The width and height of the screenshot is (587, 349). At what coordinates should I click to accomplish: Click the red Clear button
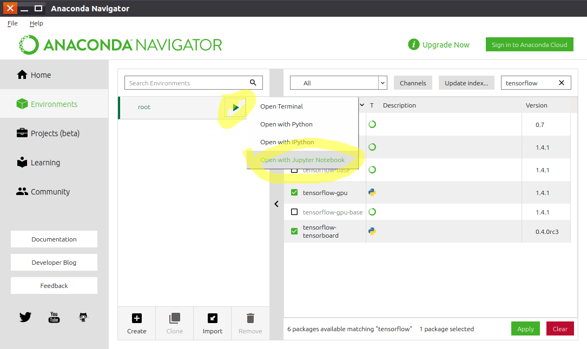point(560,329)
